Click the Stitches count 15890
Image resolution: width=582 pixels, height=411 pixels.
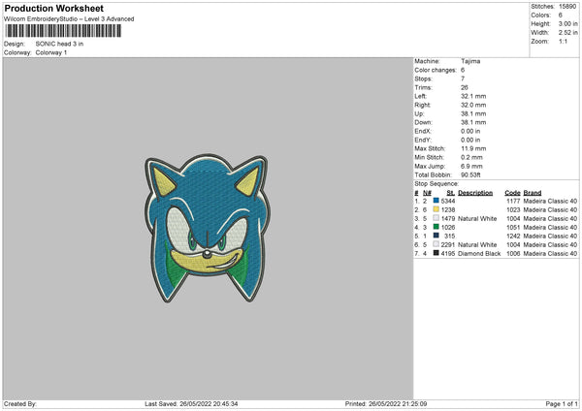coord(569,6)
